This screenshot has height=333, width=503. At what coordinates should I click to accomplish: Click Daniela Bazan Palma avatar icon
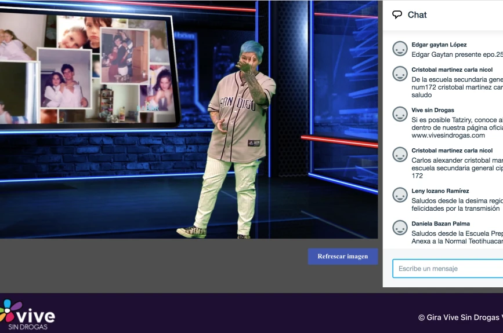(400, 228)
